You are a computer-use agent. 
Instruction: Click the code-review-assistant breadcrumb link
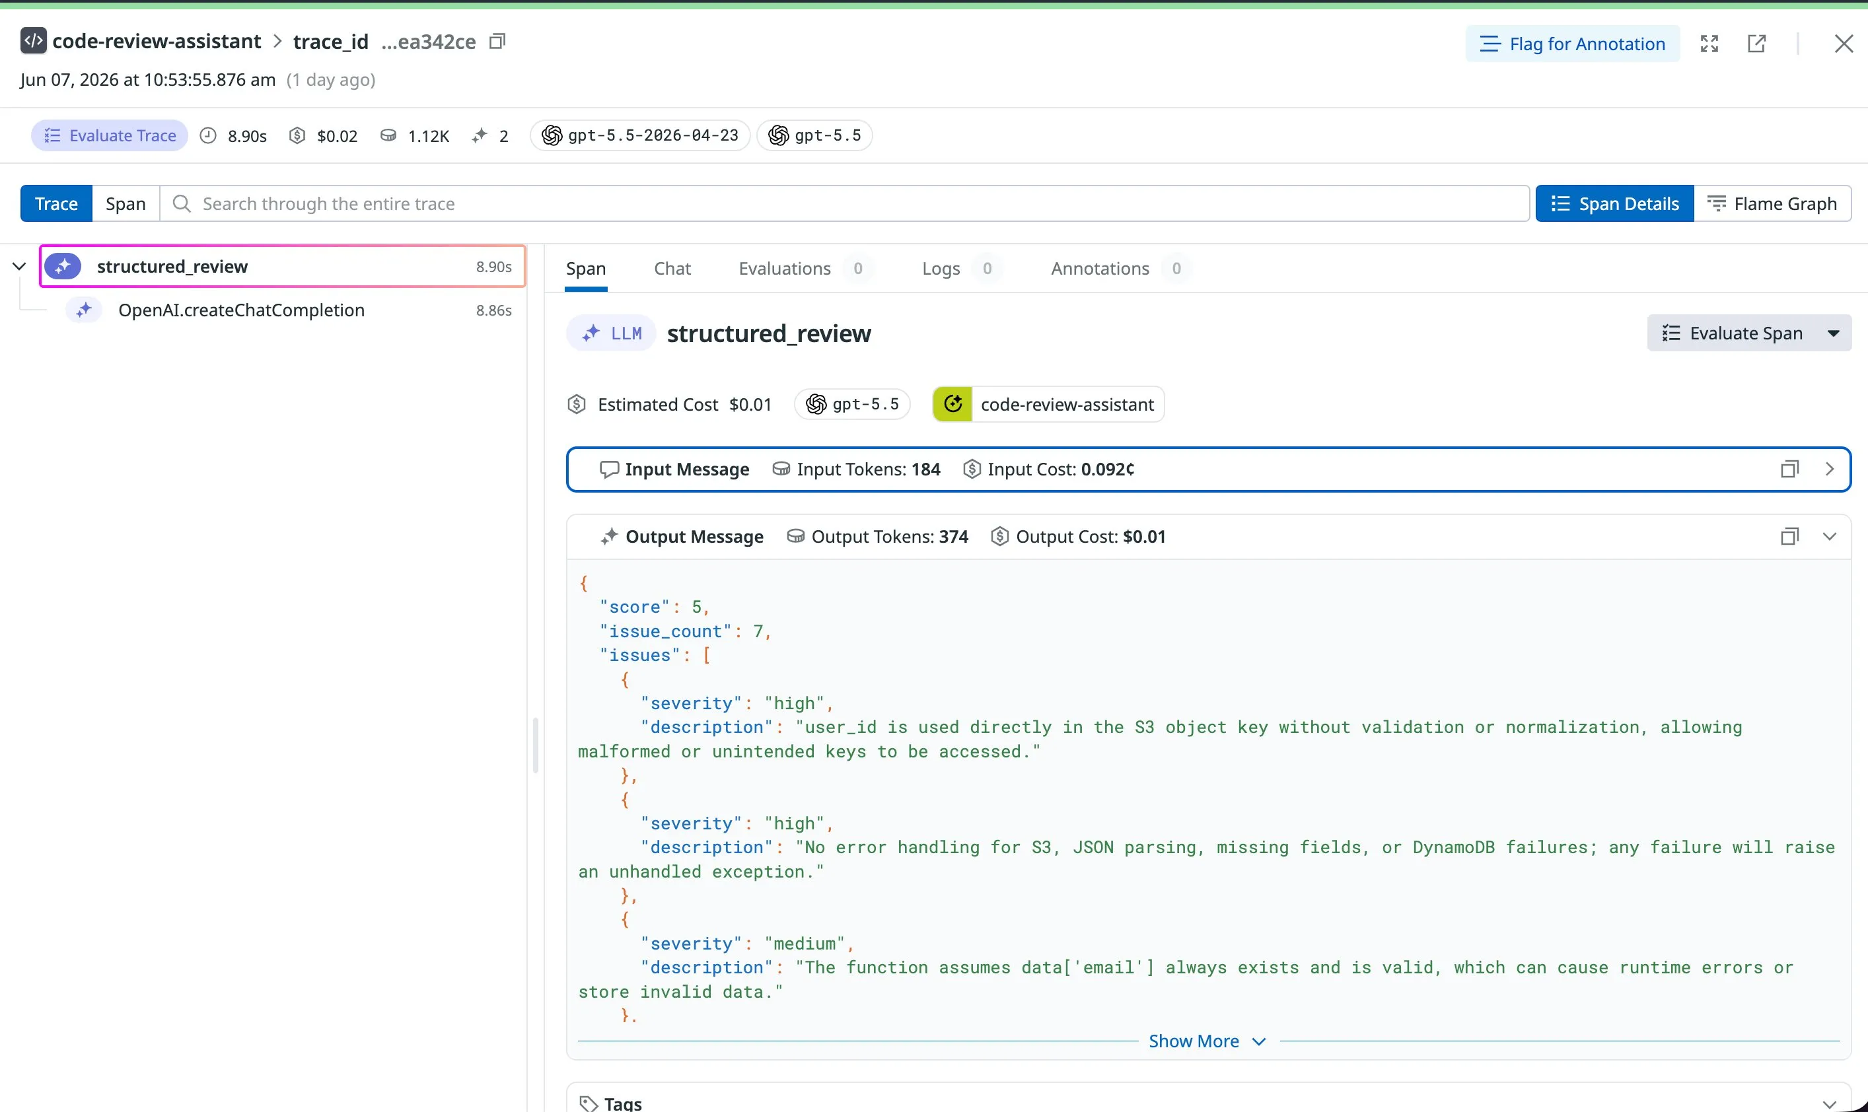(x=157, y=41)
